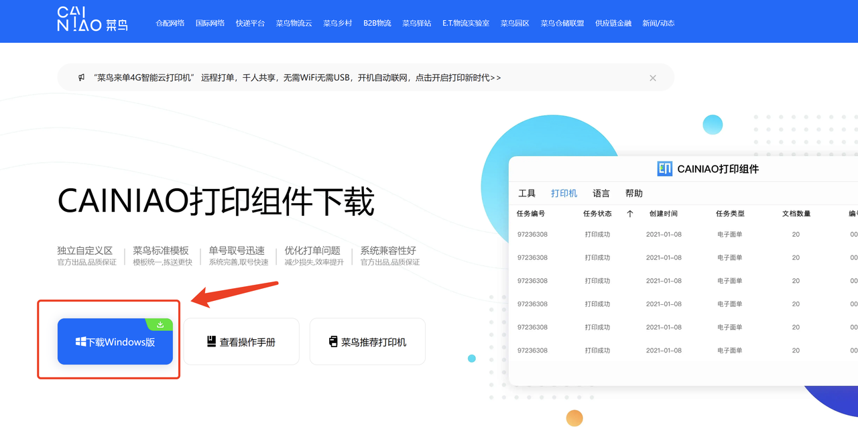Switch to the 打印机 tab
The image size is (858, 443).
564,193
